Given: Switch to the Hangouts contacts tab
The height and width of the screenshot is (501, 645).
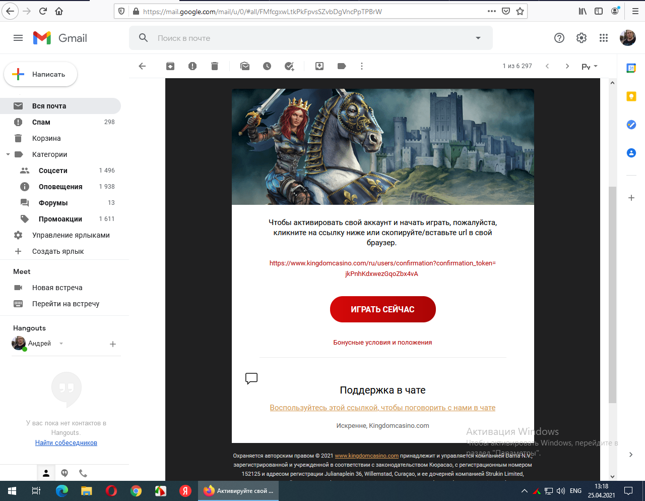Looking at the screenshot, I should (x=46, y=473).
